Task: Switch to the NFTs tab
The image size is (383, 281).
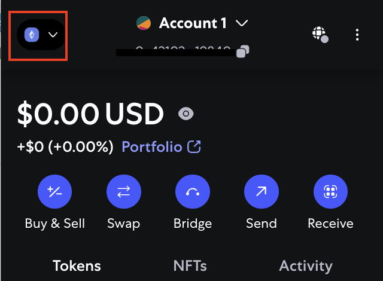Action: click(190, 265)
